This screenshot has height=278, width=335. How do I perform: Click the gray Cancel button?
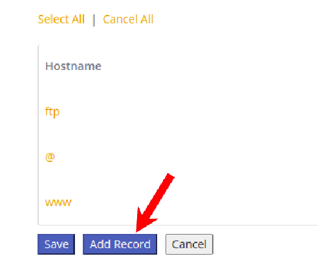pos(189,244)
